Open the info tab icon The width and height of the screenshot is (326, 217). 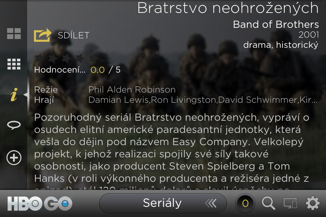14,95
